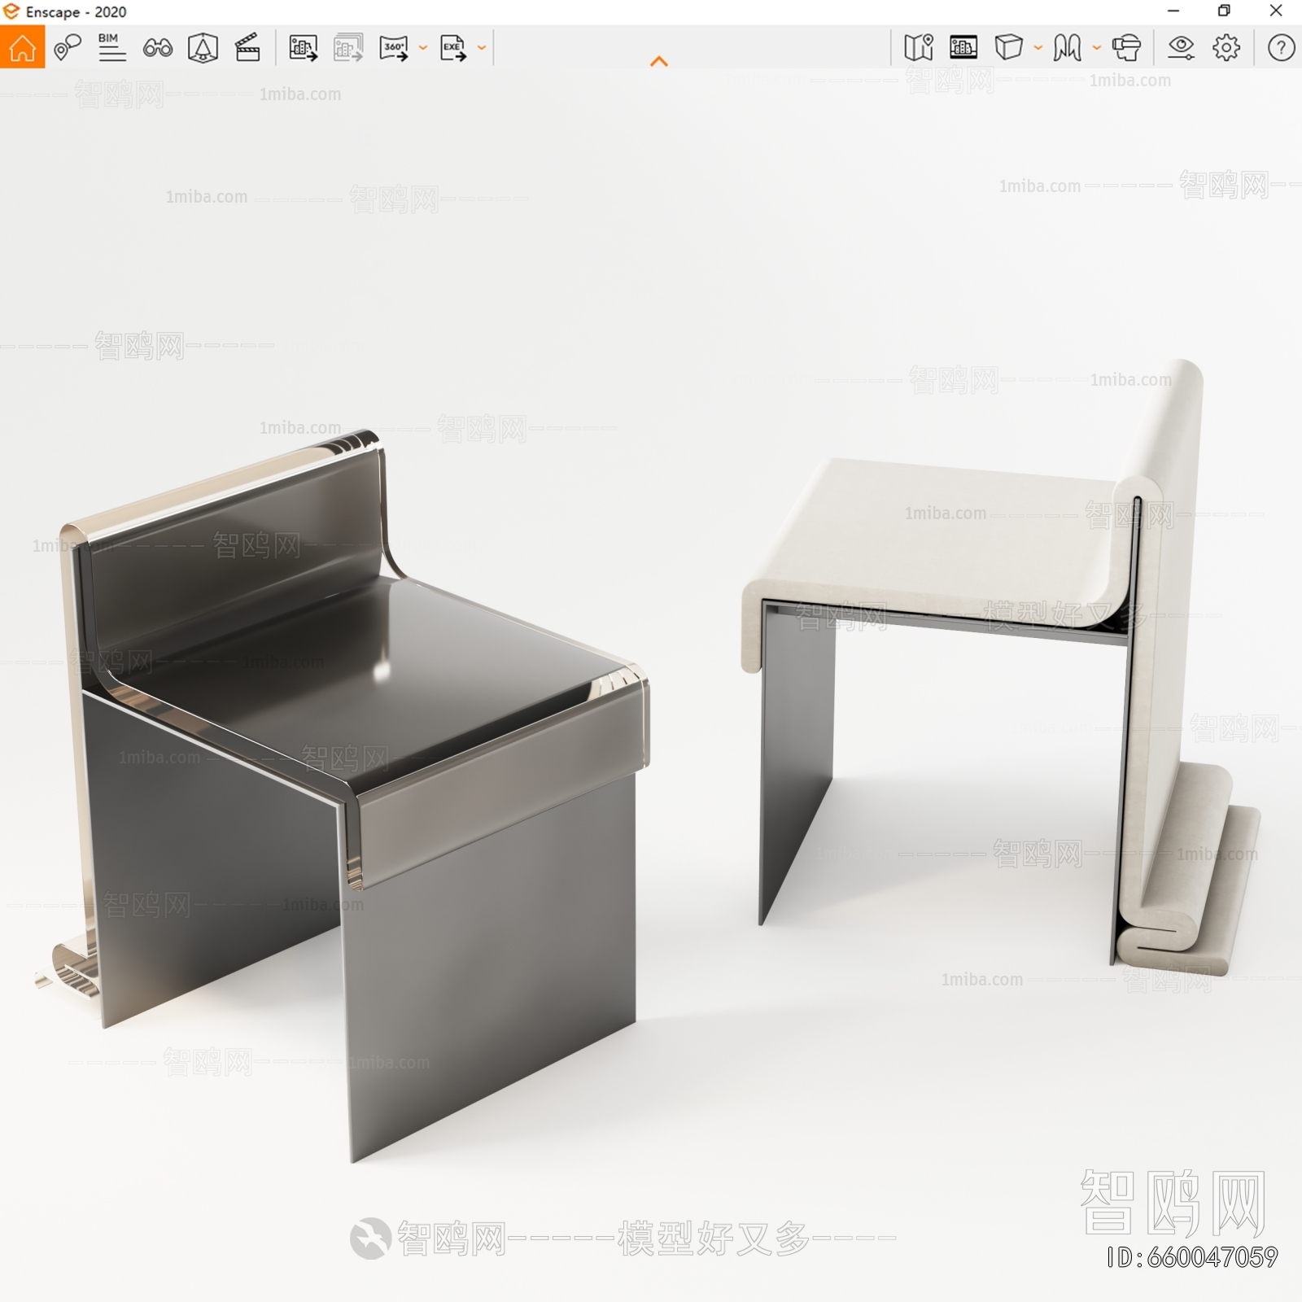Click the projection mode cube icon
The image size is (1302, 1302).
click(1009, 47)
